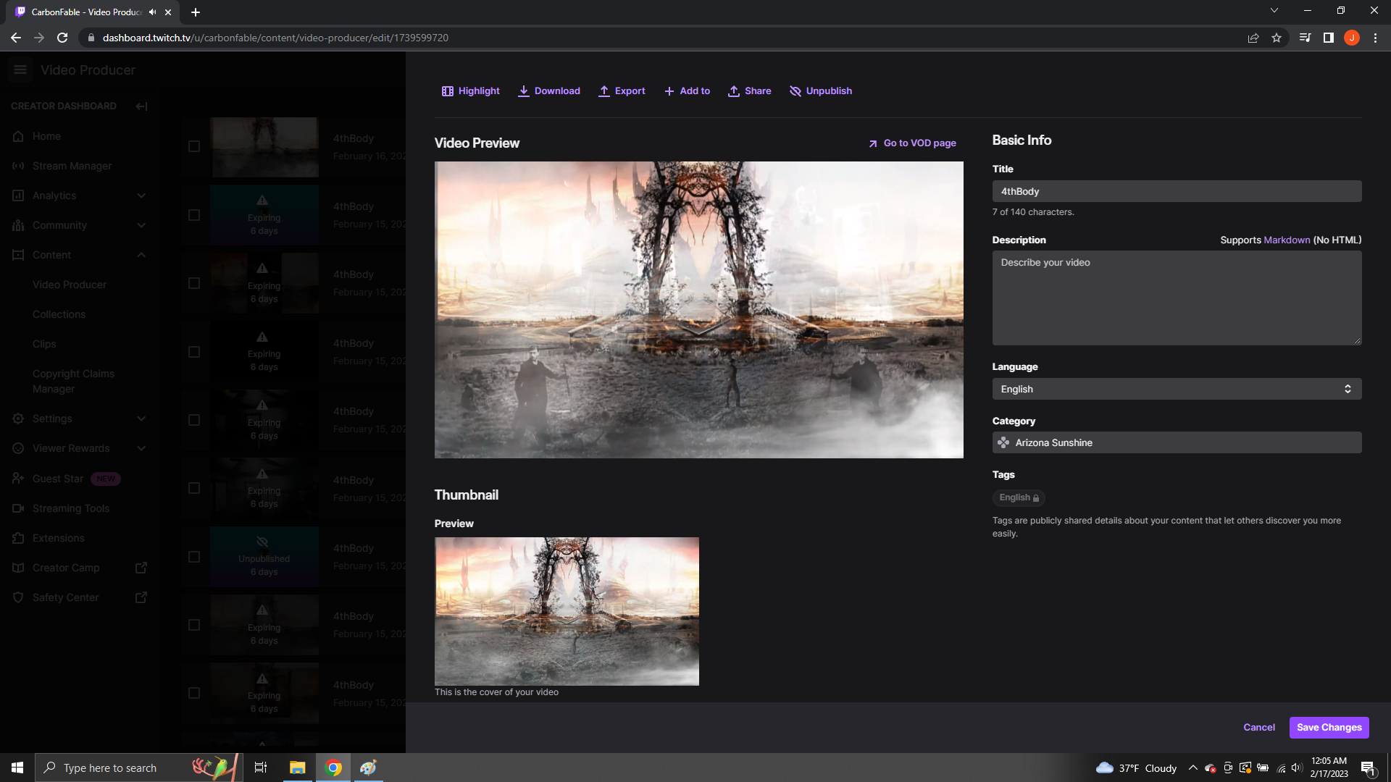Check the first video checkbox dated February 16
The height and width of the screenshot is (782, 1391).
pos(194,146)
